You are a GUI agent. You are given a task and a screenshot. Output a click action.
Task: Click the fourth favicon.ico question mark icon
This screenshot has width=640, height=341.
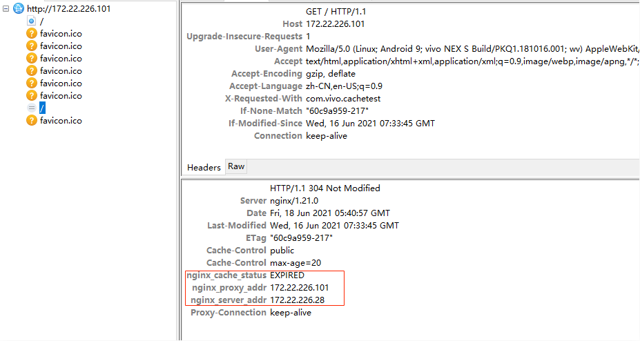[x=32, y=70]
